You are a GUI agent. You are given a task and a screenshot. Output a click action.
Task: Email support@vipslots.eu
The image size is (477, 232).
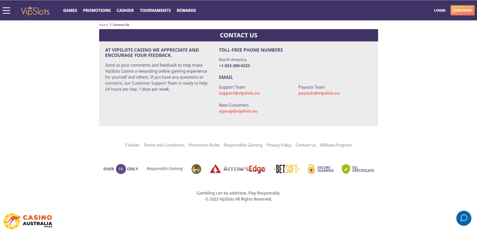(x=239, y=93)
